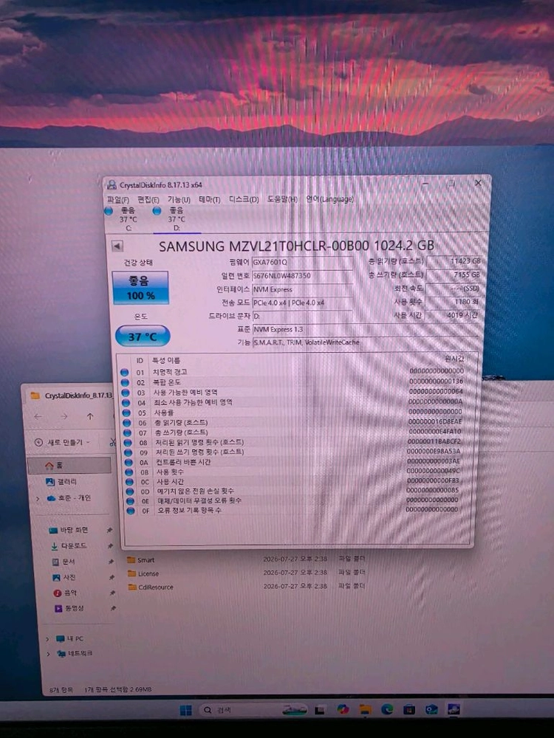Image resolution: width=554 pixels, height=738 pixels.
Task: Open Microsoft Edge from the taskbar
Action: click(x=387, y=709)
